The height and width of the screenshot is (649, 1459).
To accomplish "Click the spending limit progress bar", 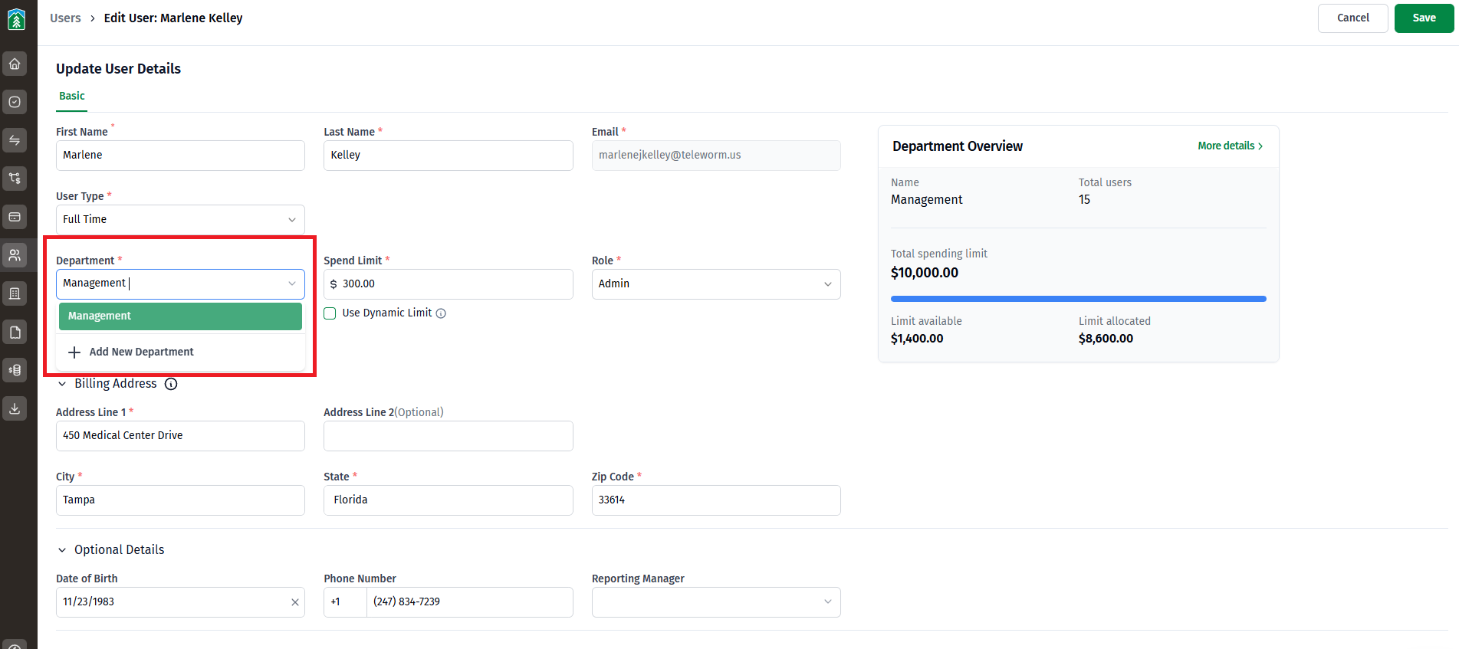I will coord(1078,299).
